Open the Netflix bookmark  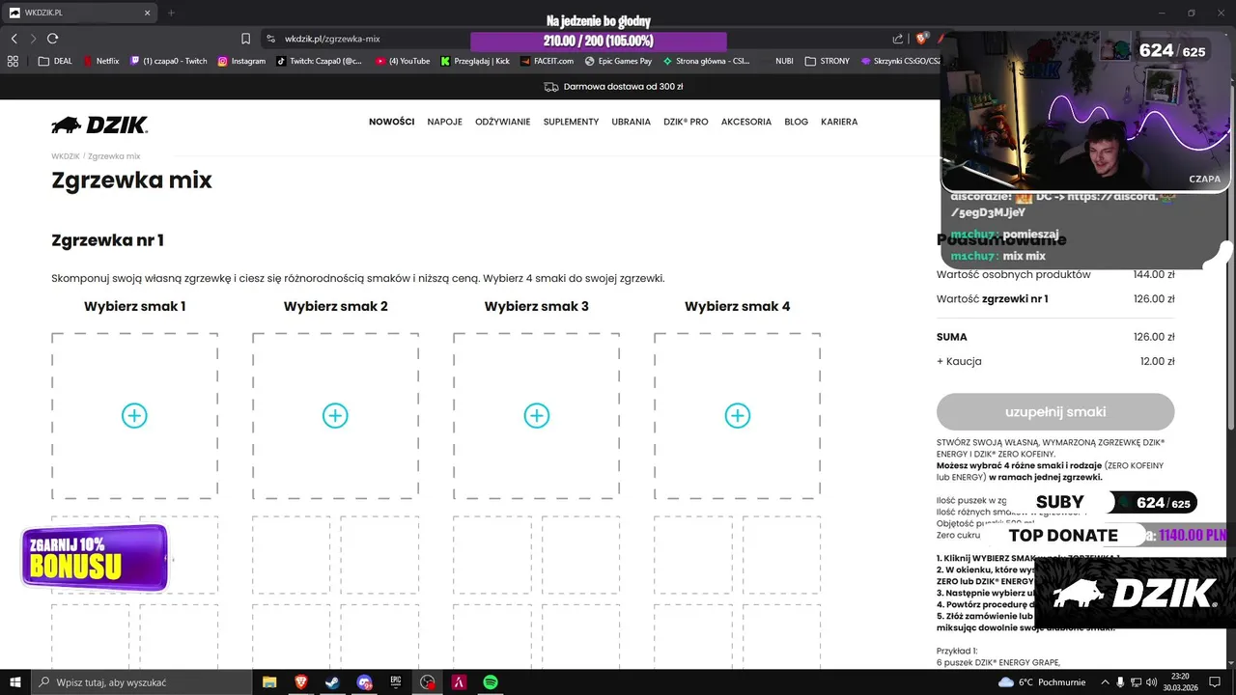101,61
